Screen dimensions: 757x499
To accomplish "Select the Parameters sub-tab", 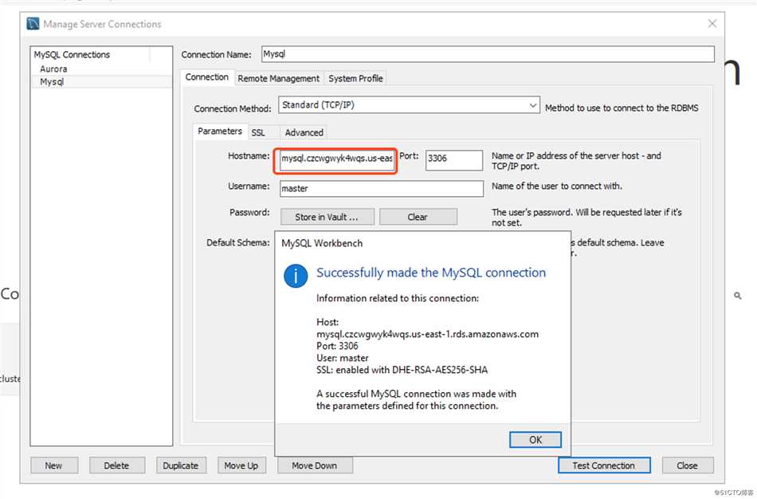I will [220, 132].
